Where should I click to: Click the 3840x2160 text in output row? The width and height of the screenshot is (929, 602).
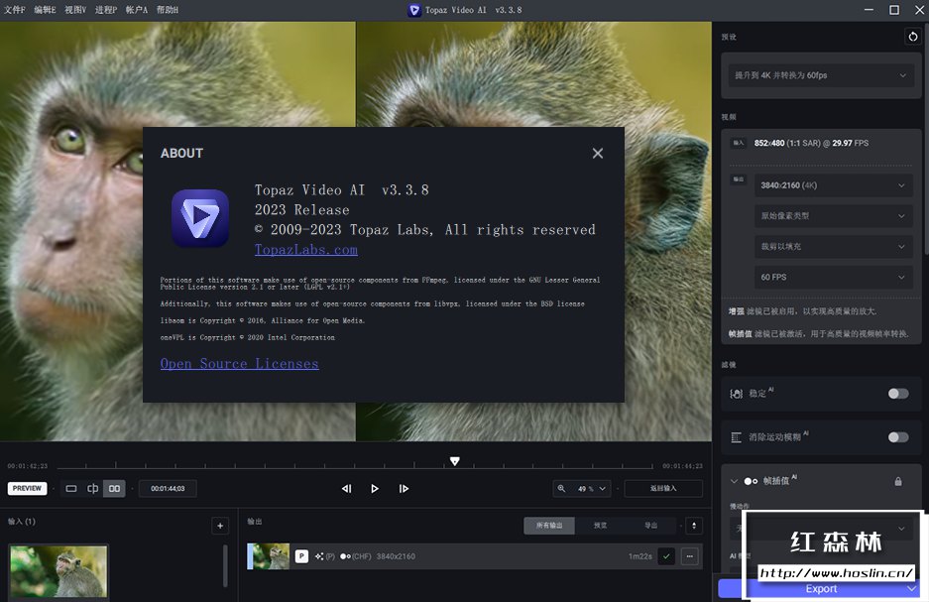coord(396,556)
